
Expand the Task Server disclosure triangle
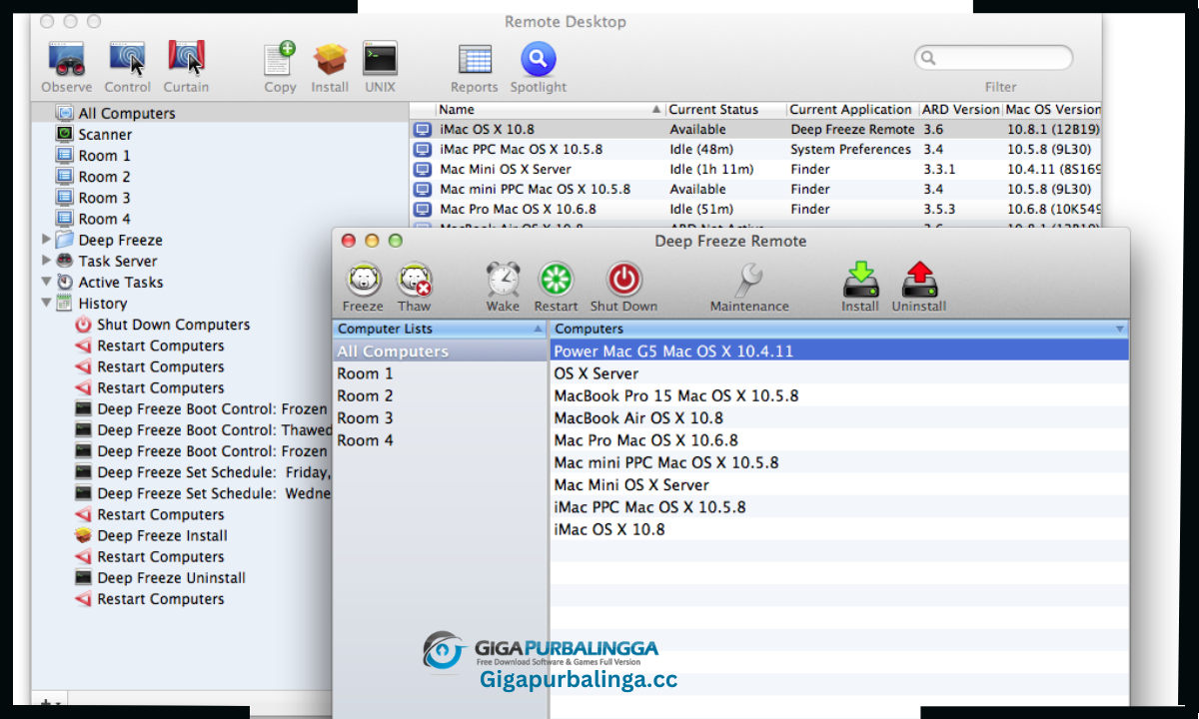[x=46, y=261]
